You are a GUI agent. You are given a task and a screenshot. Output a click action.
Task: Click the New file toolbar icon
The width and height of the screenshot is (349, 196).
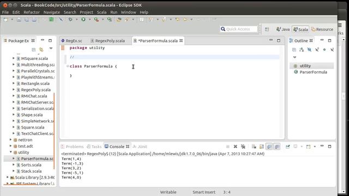6,20
